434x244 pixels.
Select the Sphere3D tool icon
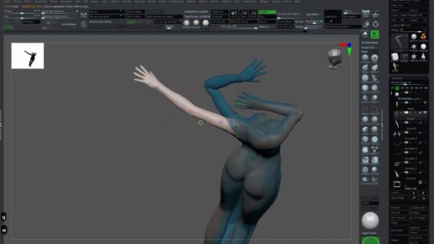(x=414, y=37)
